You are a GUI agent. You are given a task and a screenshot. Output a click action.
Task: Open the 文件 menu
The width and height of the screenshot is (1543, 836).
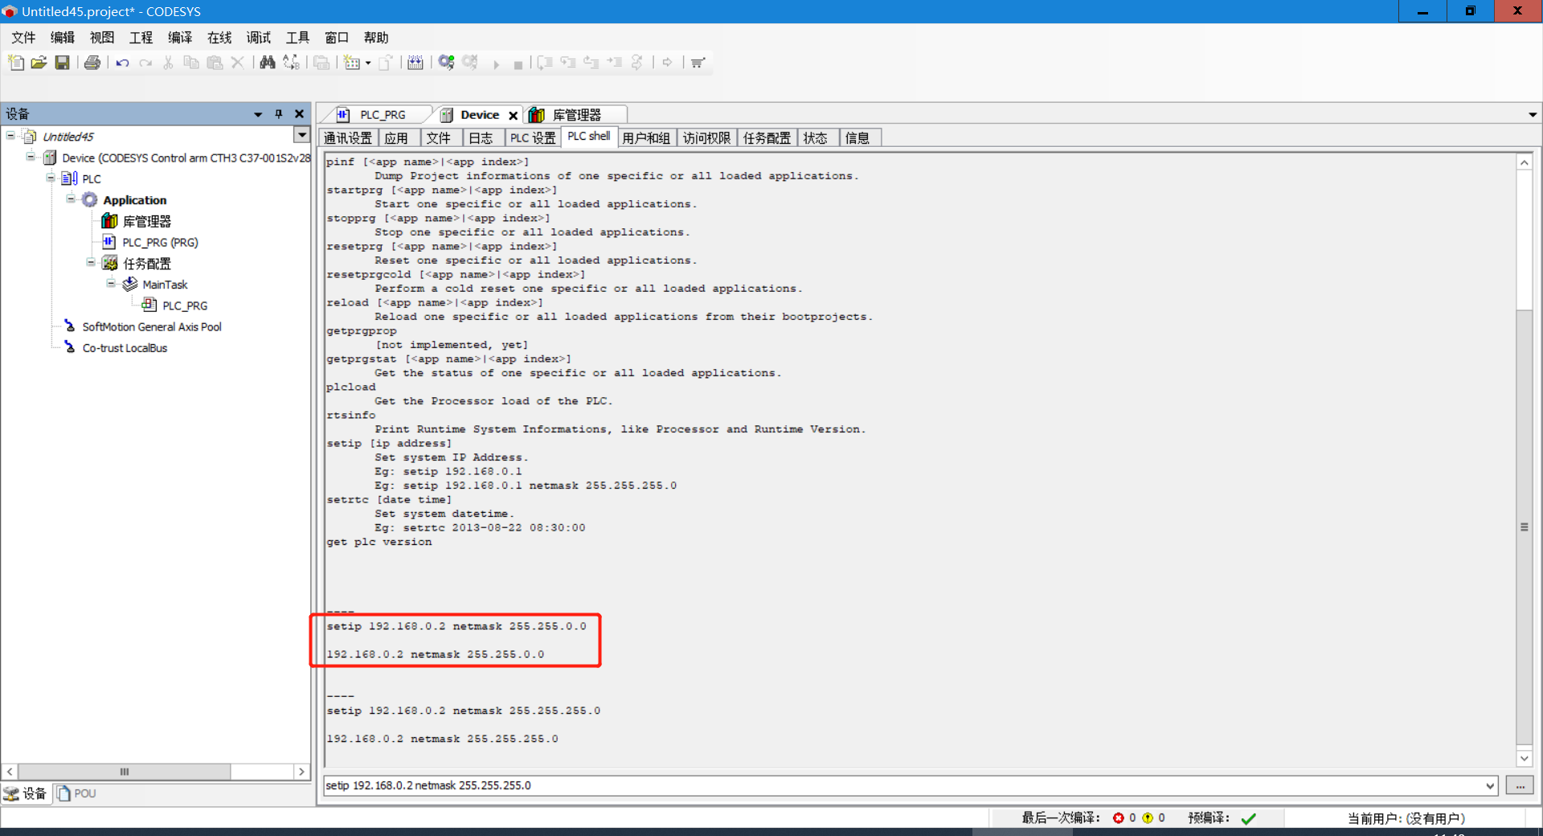(x=23, y=38)
